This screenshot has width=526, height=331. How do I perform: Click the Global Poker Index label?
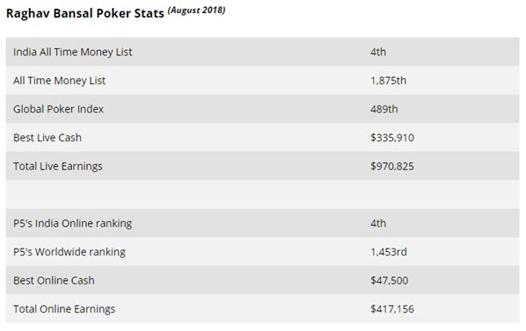click(x=58, y=109)
